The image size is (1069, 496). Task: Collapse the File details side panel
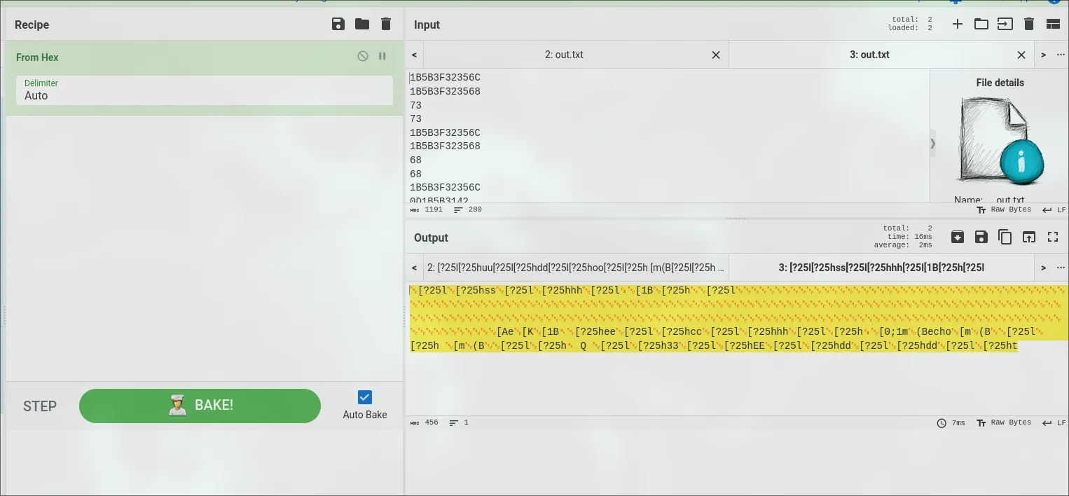(932, 144)
